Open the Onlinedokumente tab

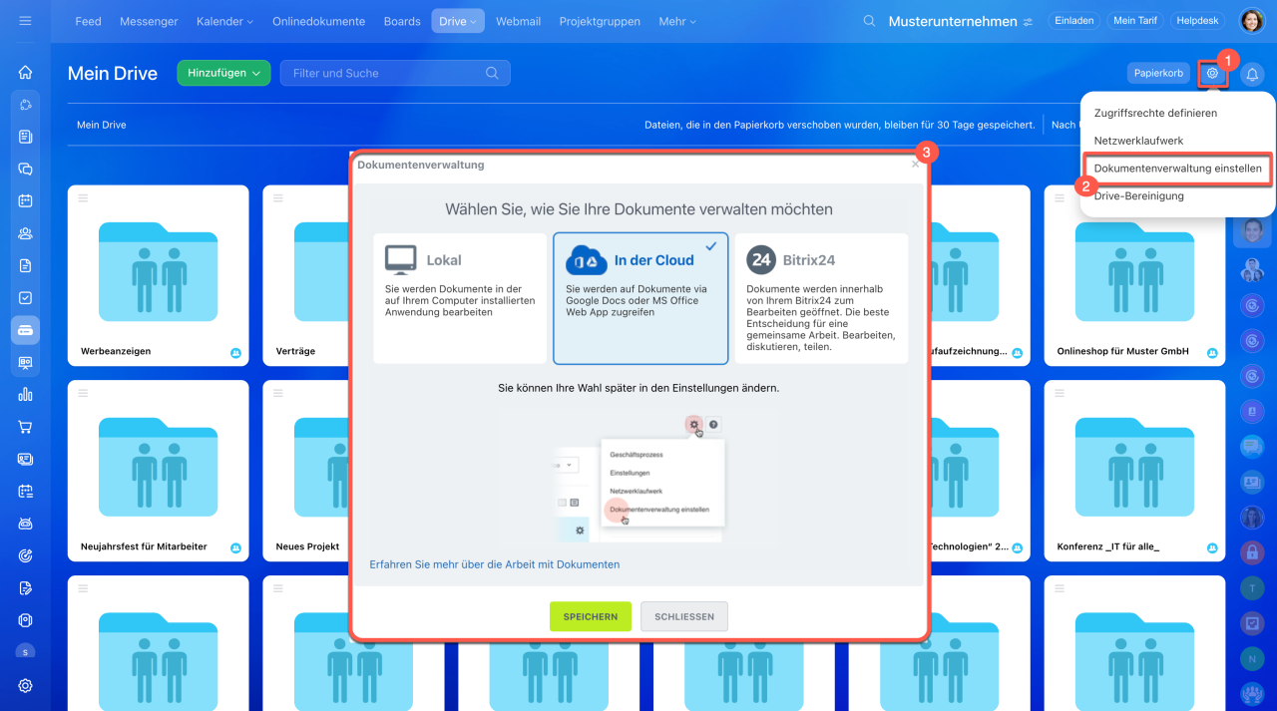click(x=318, y=21)
